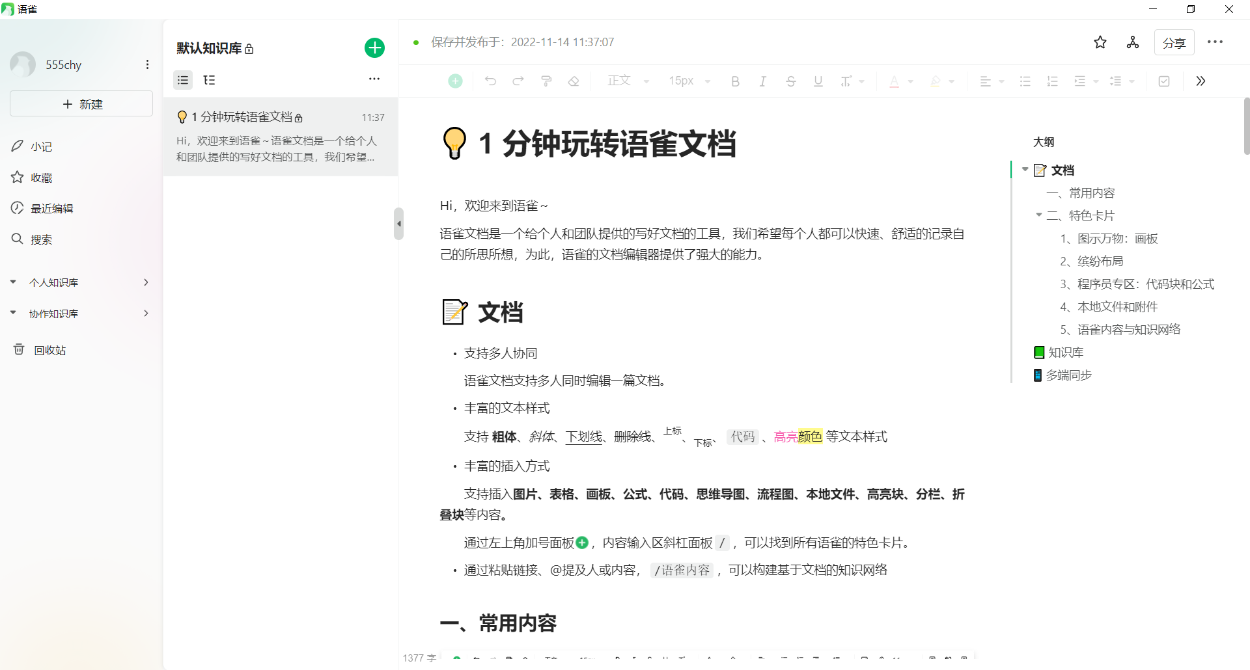
Task: Jump to 多端同步 outline entry
Action: 1062,375
